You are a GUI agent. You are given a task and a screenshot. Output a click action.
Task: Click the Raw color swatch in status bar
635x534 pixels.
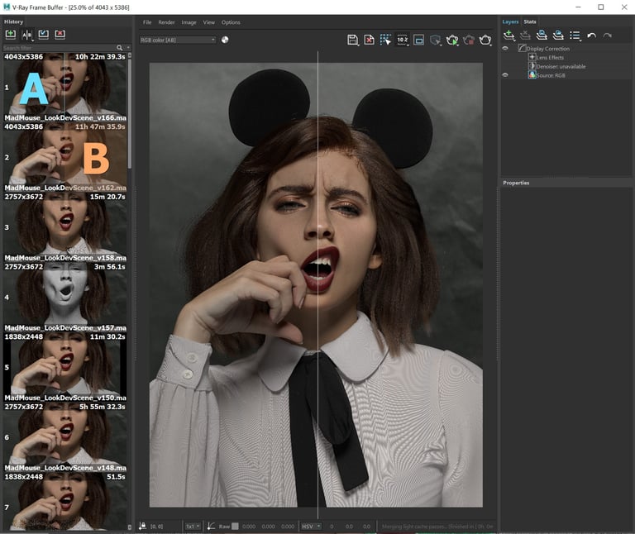click(235, 526)
